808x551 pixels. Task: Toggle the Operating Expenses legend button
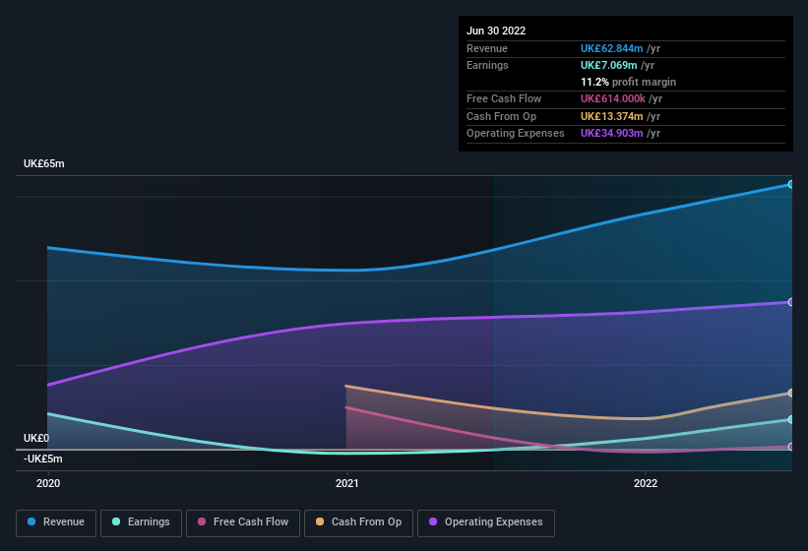pyautogui.click(x=486, y=522)
